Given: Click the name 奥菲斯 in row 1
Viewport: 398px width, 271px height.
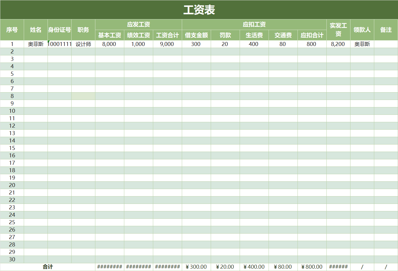Looking at the screenshot, I should click(x=35, y=44).
